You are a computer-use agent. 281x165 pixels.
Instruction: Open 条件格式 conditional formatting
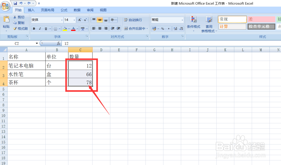pyautogui.click(x=193, y=24)
